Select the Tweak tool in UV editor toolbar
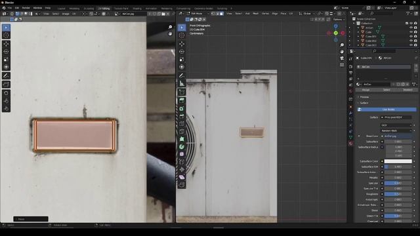Image resolution: width=420 pixels, height=236 pixels. [6, 28]
